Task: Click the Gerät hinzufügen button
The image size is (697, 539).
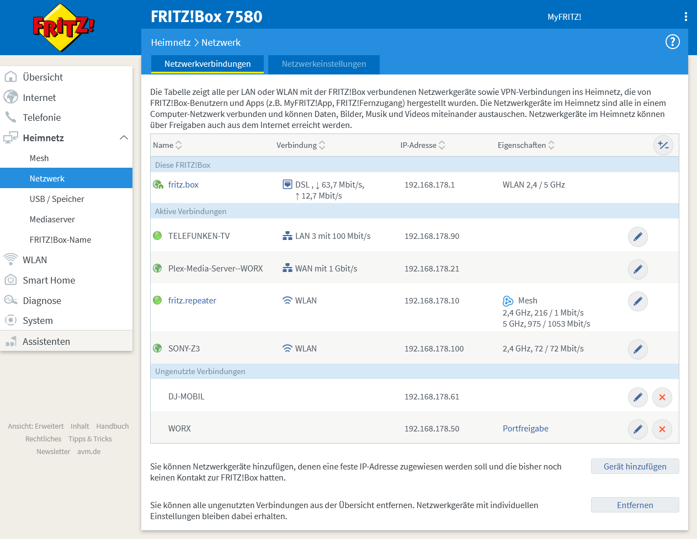Action: 635,466
